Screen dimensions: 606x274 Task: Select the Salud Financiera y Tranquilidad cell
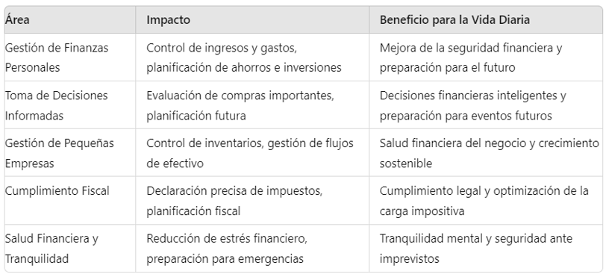click(x=70, y=248)
